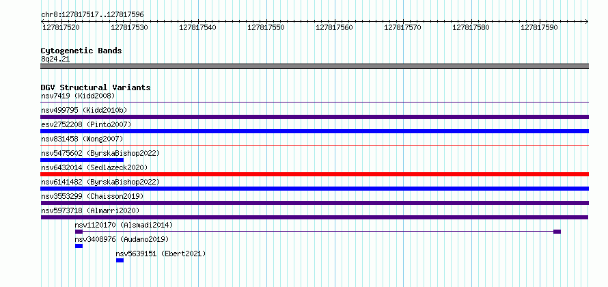This screenshot has width=608, height=287.
Task: Open variant nsv1120170 (Alsmadi2014) label
Action: click(124, 225)
